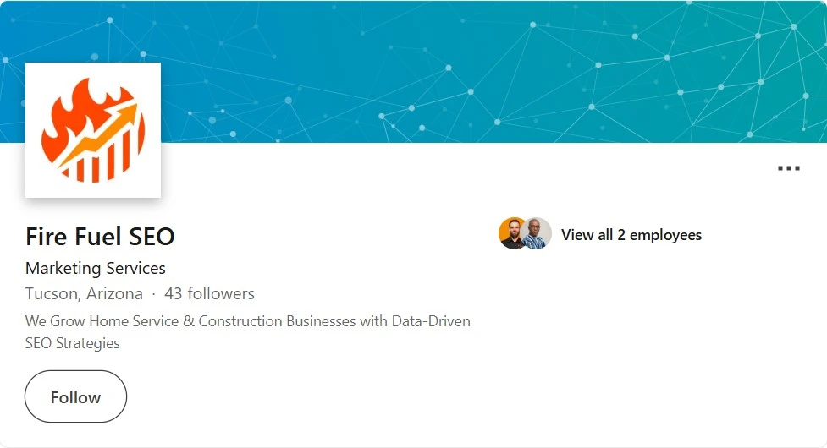Screen dimensions: 827x448
Task: Follow the Fire Fuel SEO page
Action: [75, 396]
